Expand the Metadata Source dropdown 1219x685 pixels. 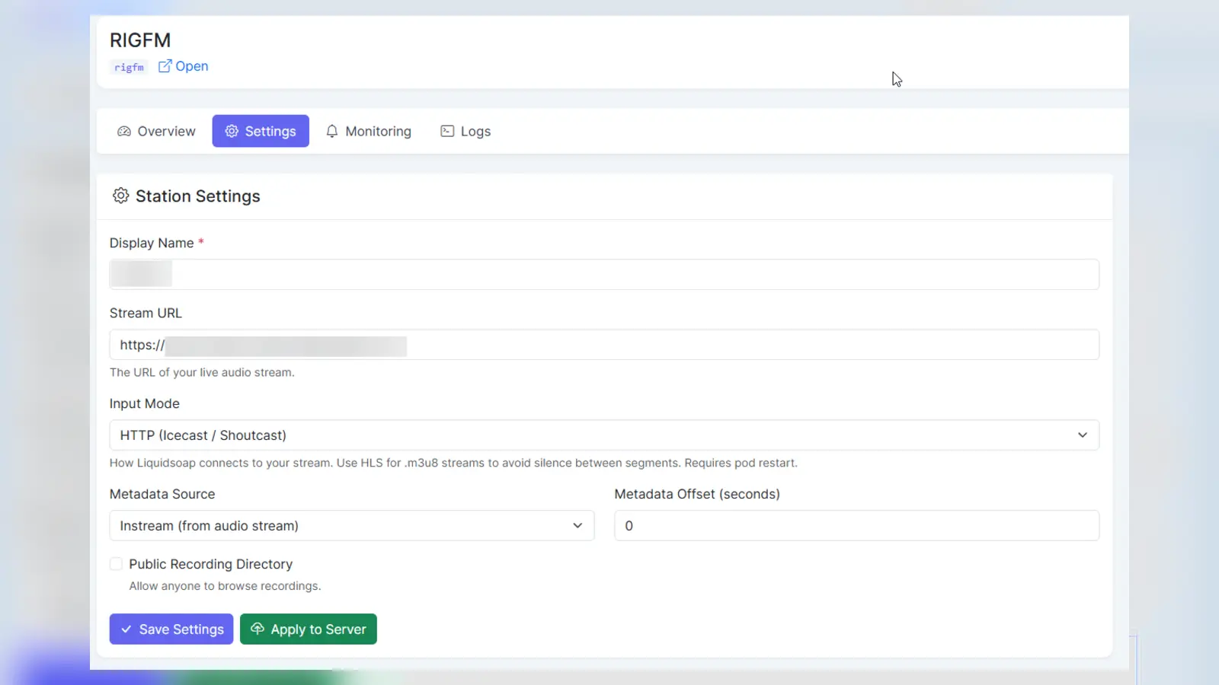[x=352, y=526]
